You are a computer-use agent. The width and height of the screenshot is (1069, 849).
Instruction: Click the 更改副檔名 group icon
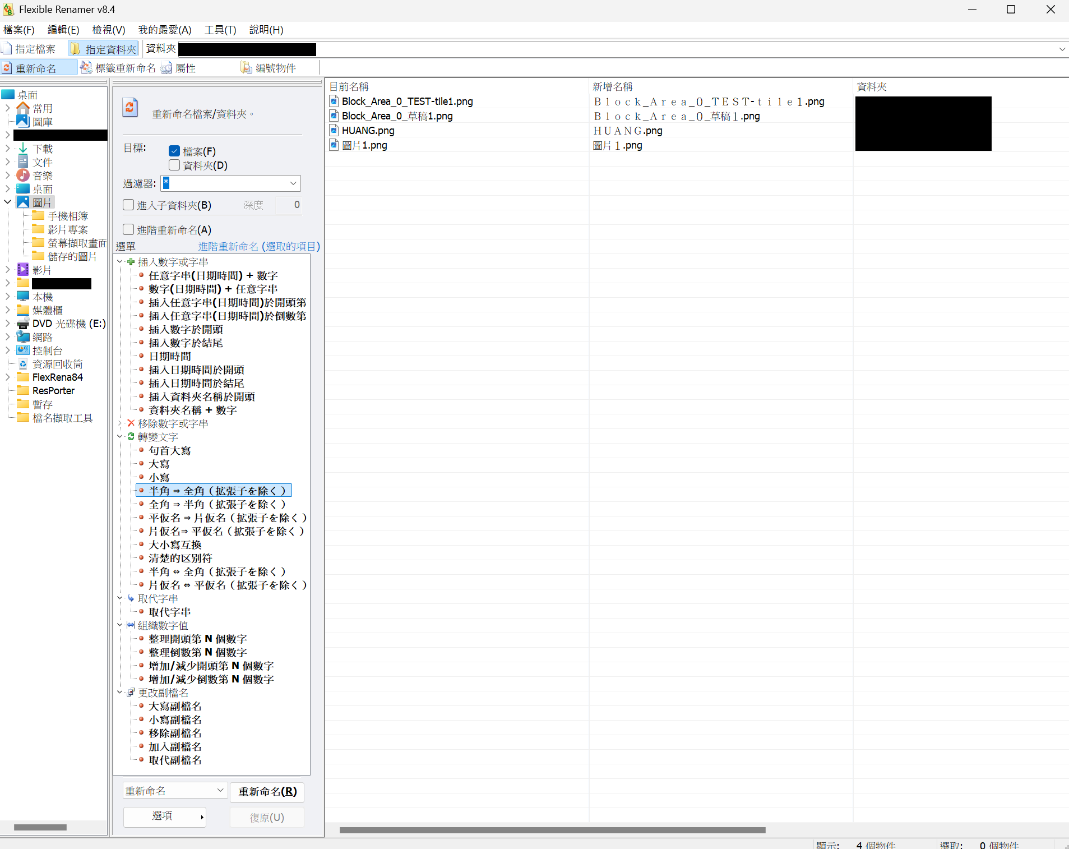pyautogui.click(x=131, y=692)
